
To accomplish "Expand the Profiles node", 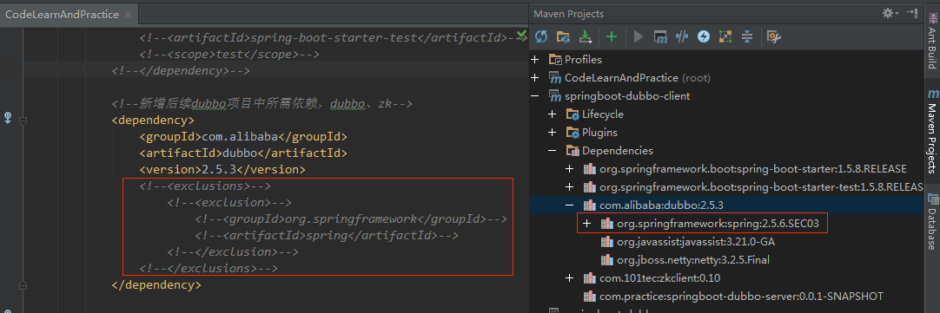I will [x=535, y=60].
